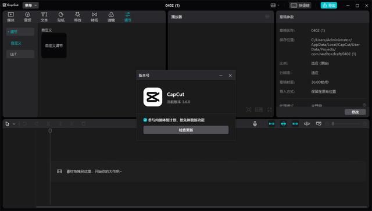Click the Export (导出) button
The height and width of the screenshot is (211, 372).
[x=329, y=5]
